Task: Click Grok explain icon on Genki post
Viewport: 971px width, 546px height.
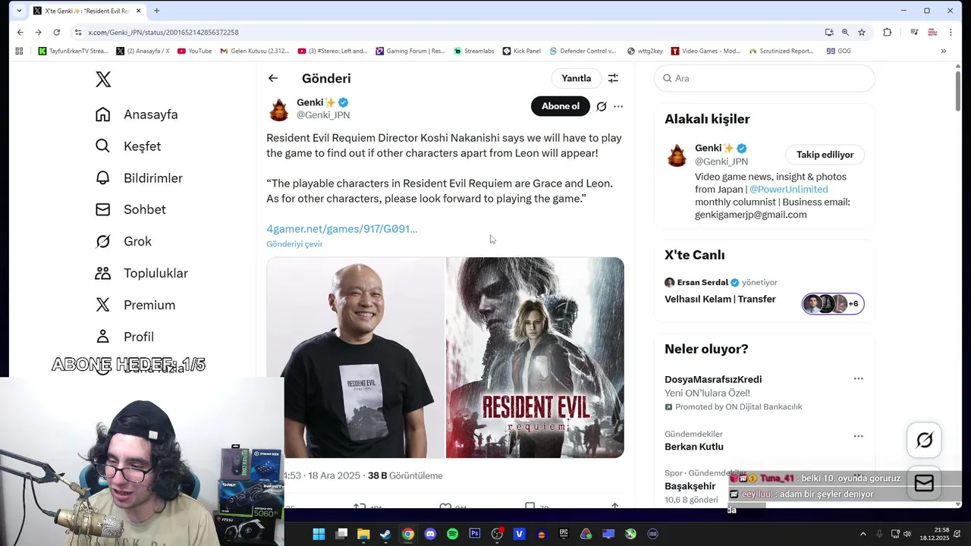Action: (x=601, y=106)
